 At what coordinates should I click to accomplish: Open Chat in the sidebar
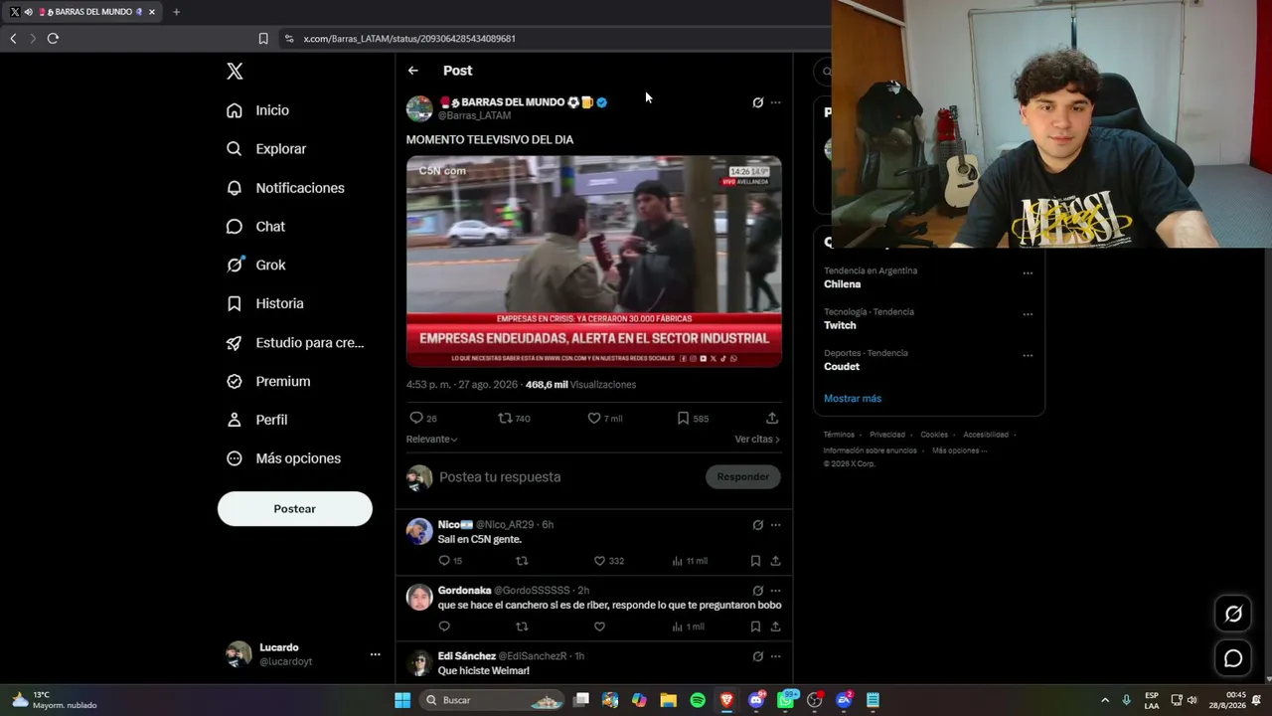tap(255, 227)
